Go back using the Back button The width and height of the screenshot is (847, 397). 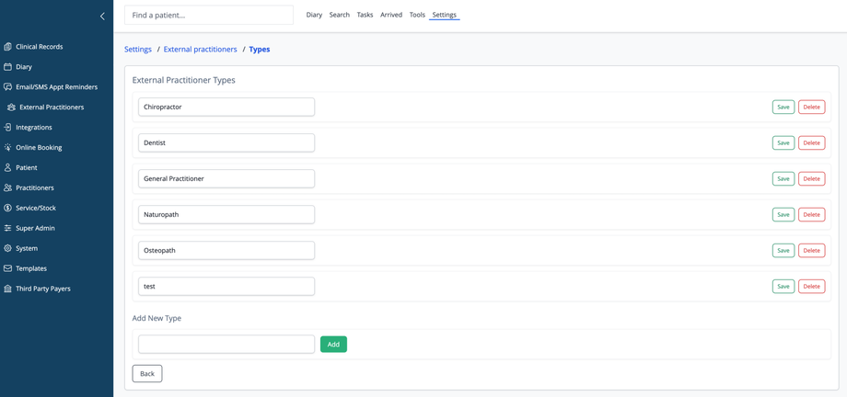click(x=147, y=374)
